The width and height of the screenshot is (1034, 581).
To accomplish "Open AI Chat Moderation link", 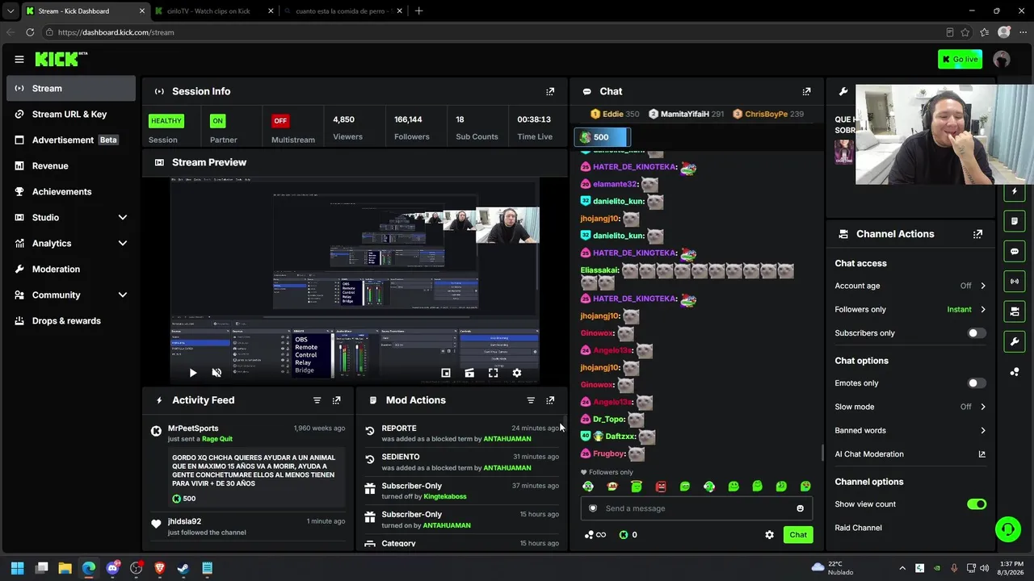I will click(x=910, y=454).
